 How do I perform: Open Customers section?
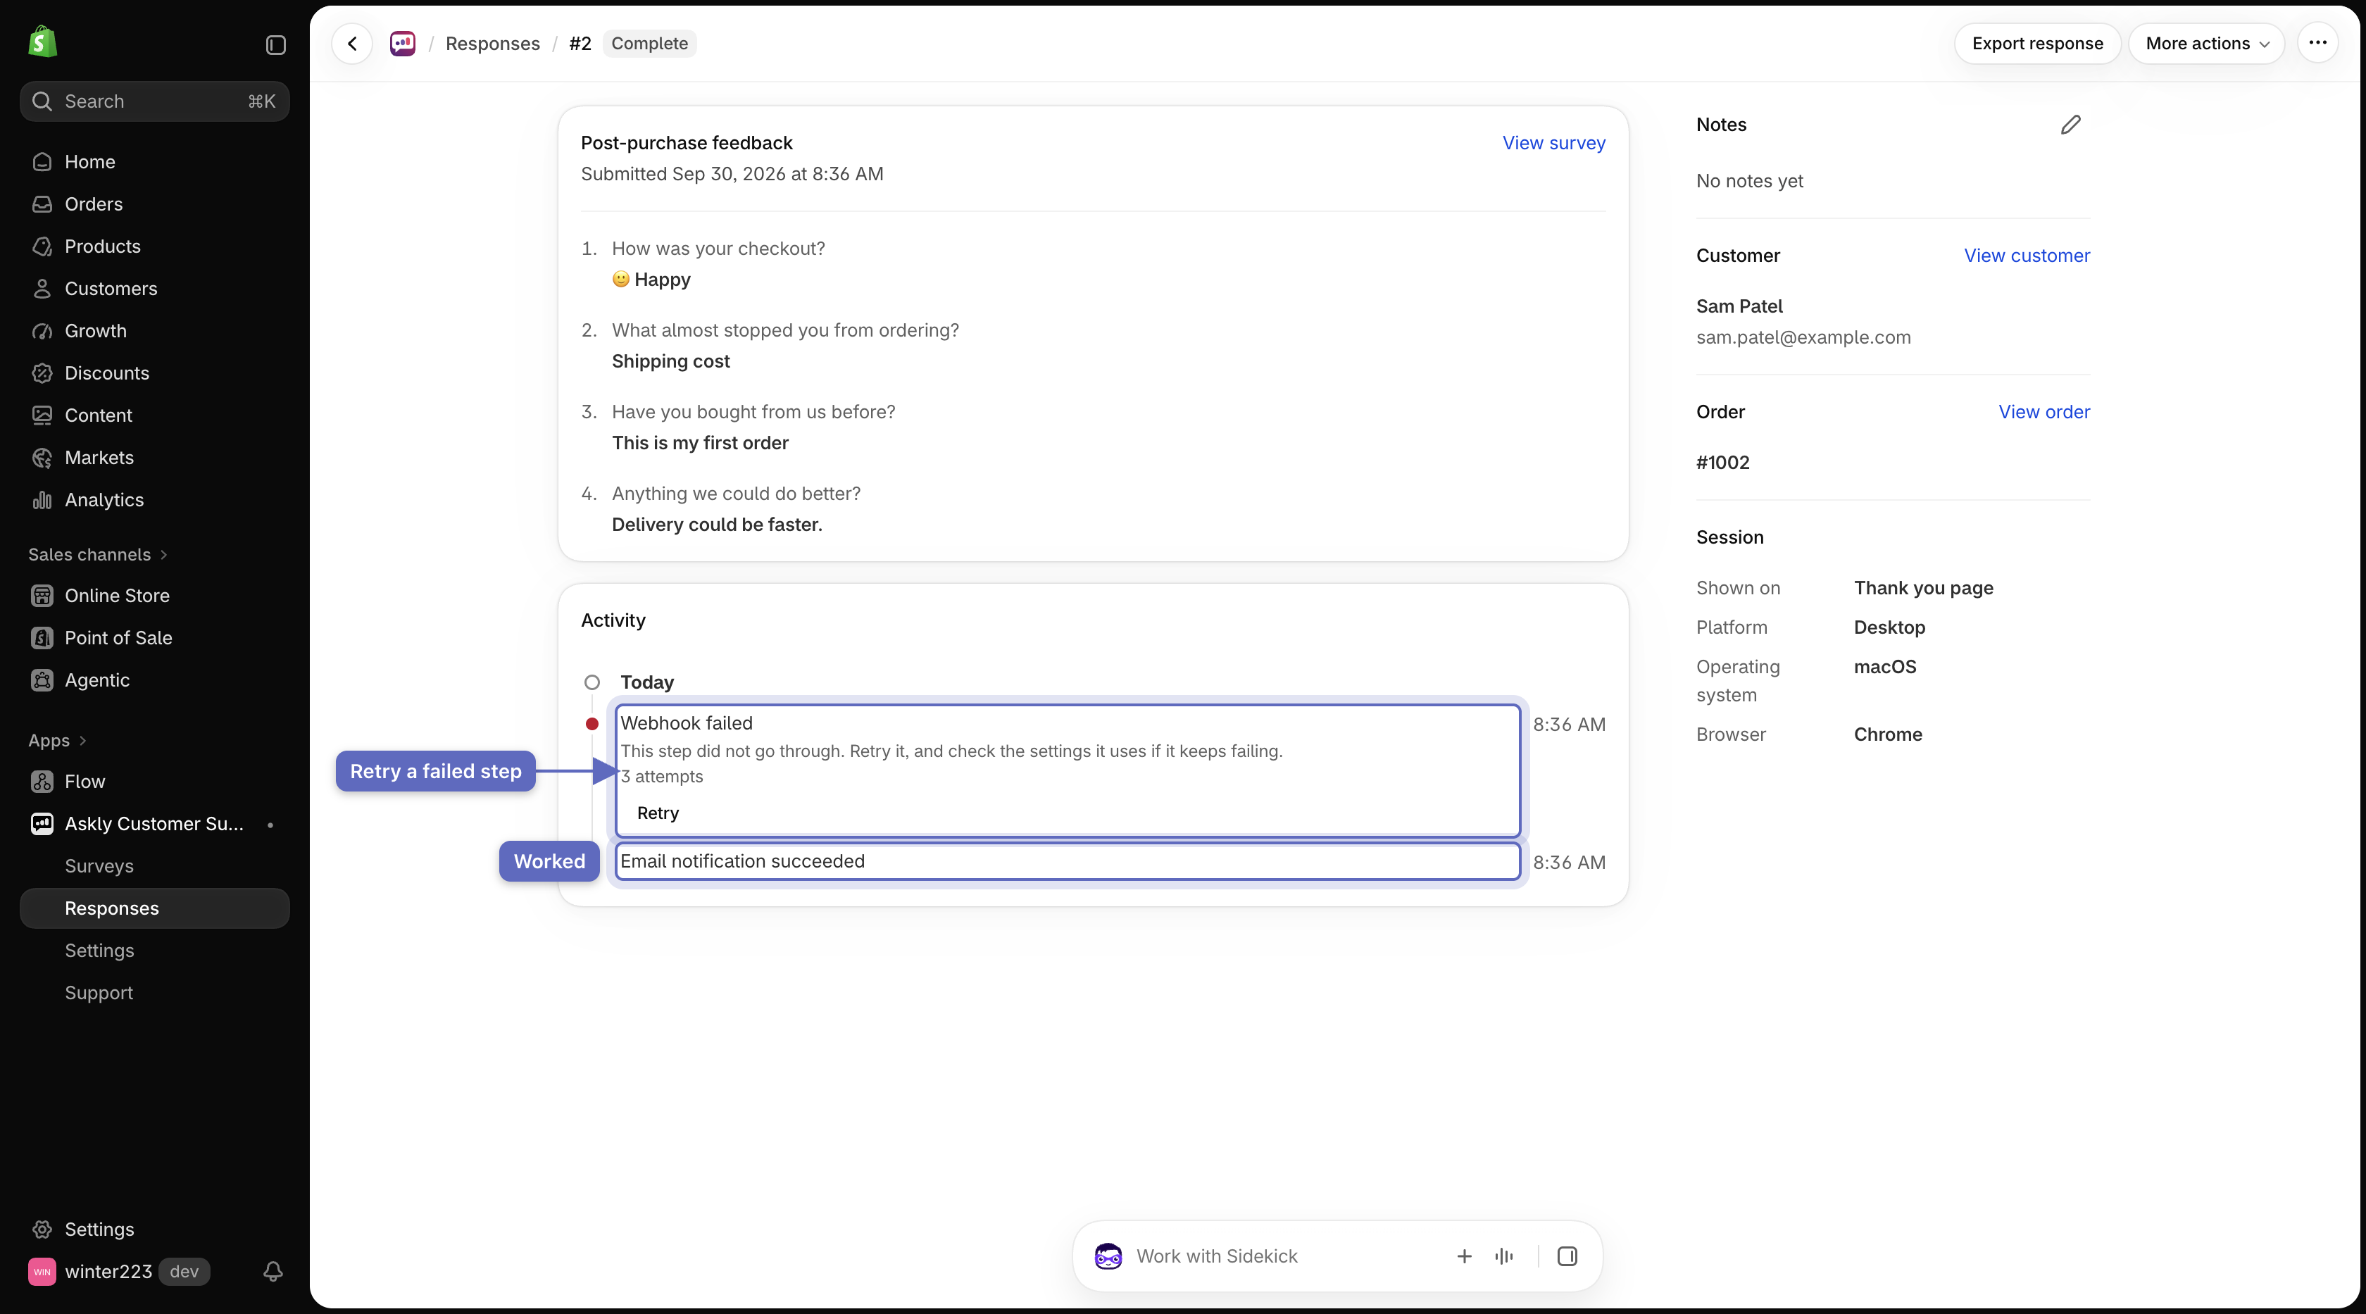pos(154,288)
